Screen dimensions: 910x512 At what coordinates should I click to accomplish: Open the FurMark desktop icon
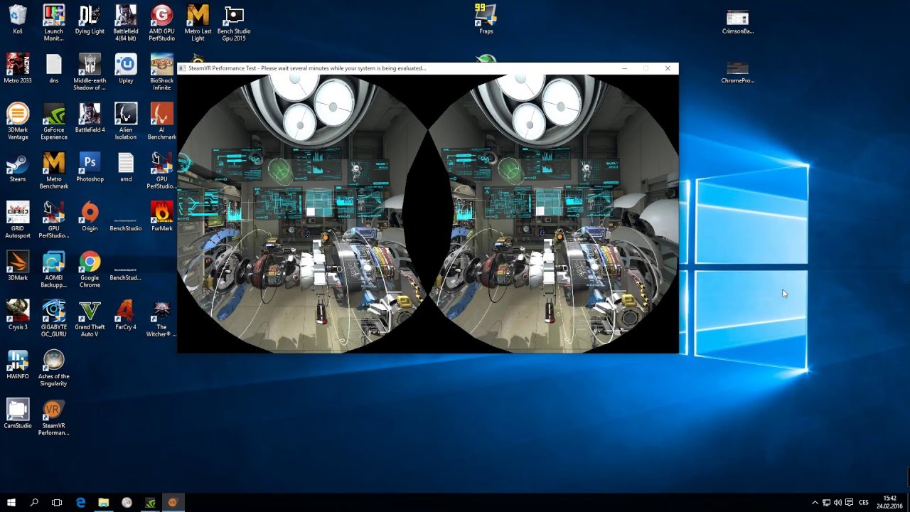point(162,216)
